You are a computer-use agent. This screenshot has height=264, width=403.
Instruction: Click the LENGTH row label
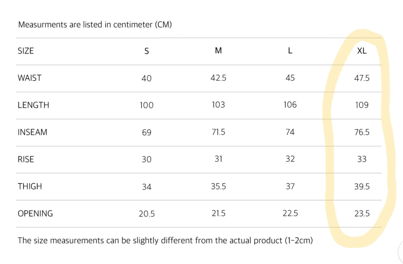(33, 105)
